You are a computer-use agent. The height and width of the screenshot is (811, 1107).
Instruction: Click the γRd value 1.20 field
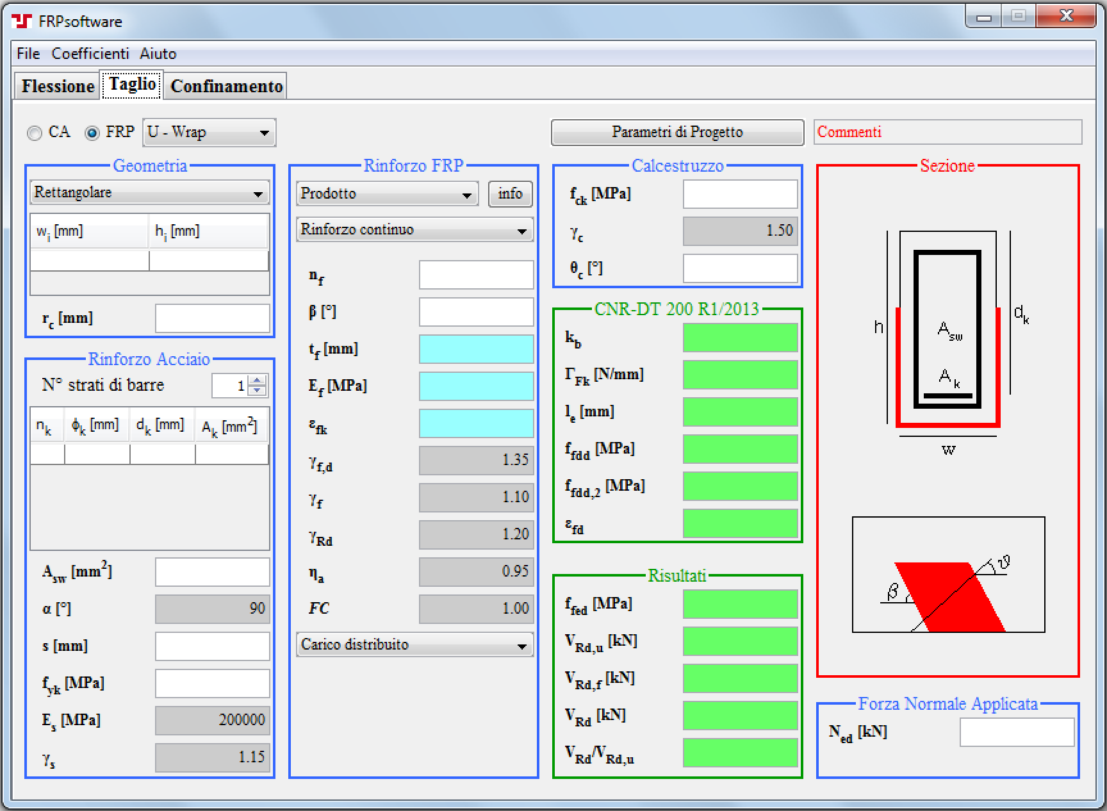pos(477,535)
